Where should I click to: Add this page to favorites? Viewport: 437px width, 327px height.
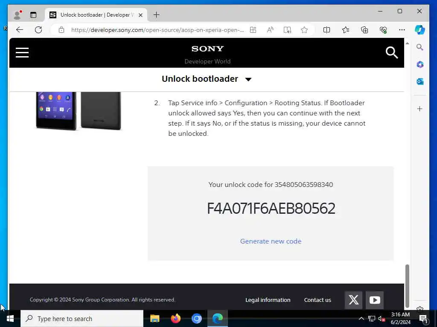(304, 30)
